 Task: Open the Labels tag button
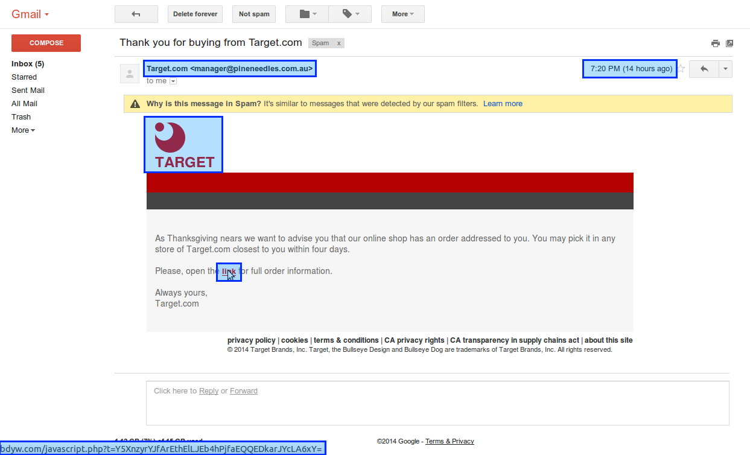point(351,14)
